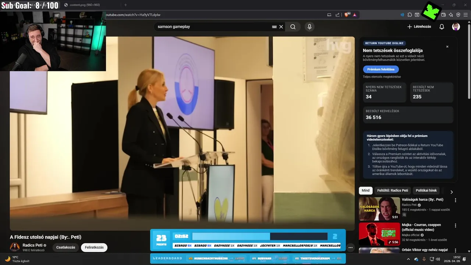Click the estimated dislikes value 235

417,97
